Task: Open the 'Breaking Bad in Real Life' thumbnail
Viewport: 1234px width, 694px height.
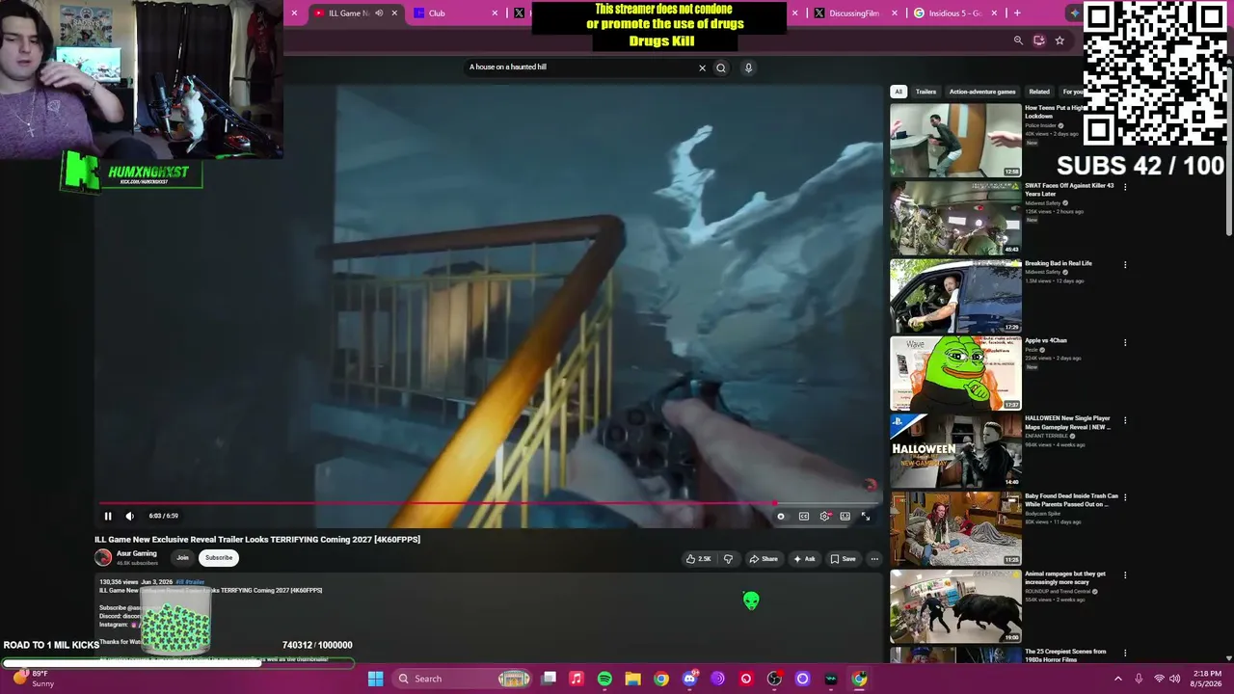Action: (955, 296)
